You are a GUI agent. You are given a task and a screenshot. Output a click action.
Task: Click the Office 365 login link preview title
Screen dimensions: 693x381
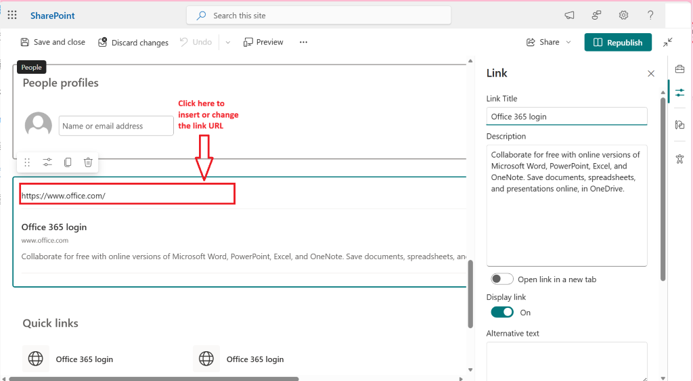(x=54, y=227)
